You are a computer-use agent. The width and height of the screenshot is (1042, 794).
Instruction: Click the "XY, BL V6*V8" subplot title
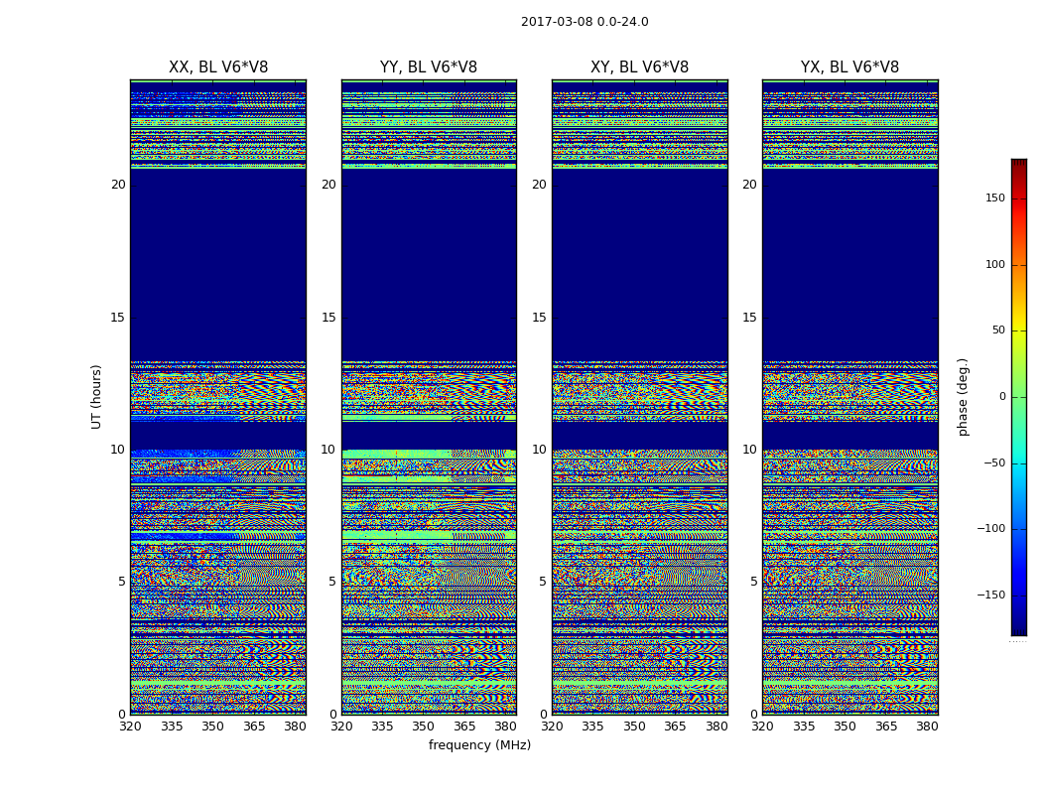point(639,67)
